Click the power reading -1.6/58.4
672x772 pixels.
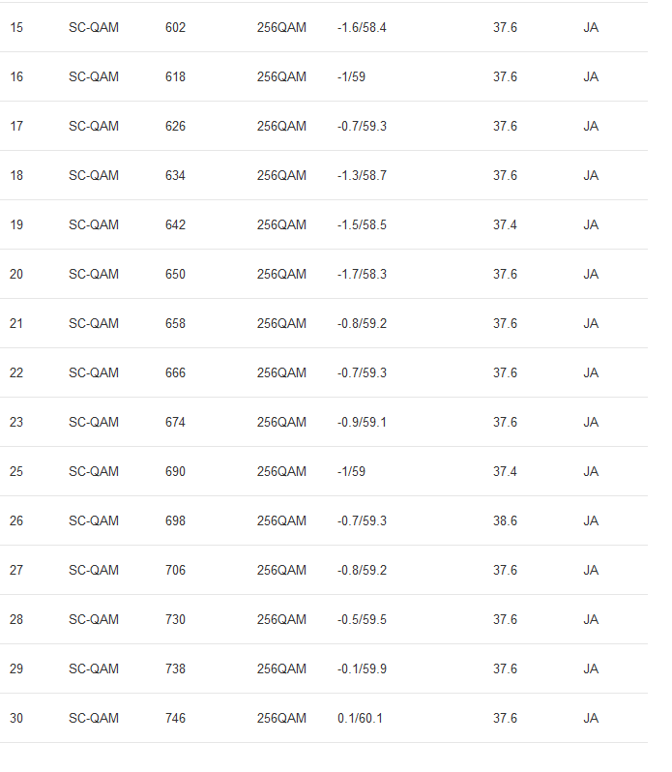(362, 28)
